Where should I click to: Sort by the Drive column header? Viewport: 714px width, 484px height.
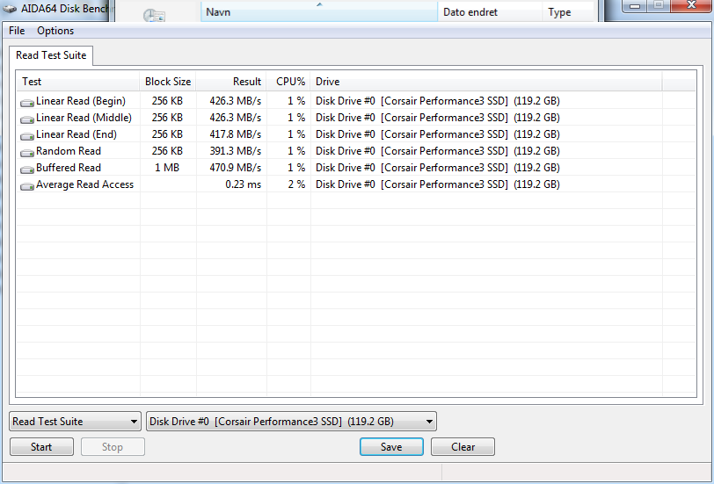point(486,82)
